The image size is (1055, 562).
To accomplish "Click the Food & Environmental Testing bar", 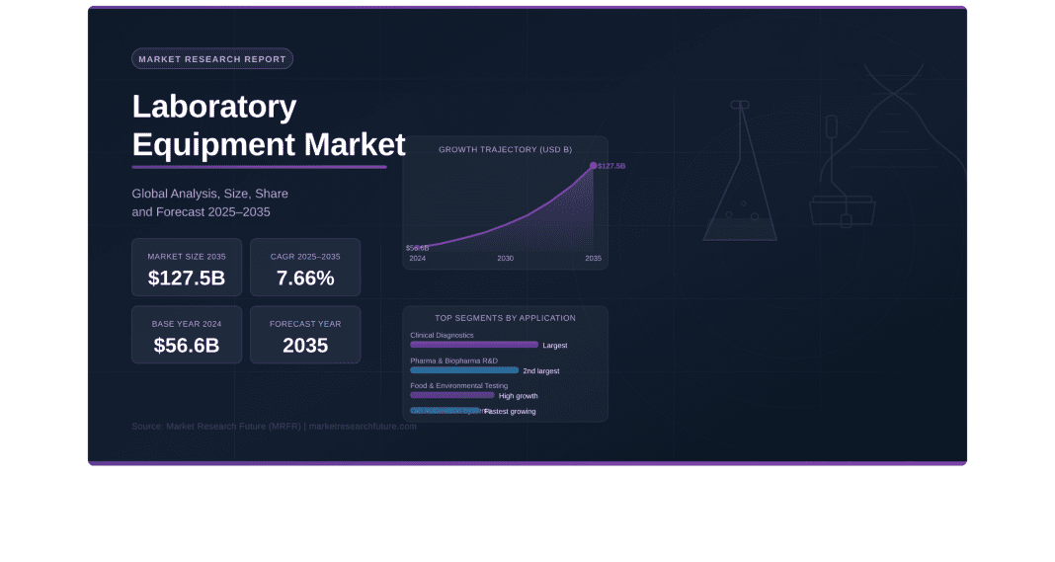I will 452,395.
